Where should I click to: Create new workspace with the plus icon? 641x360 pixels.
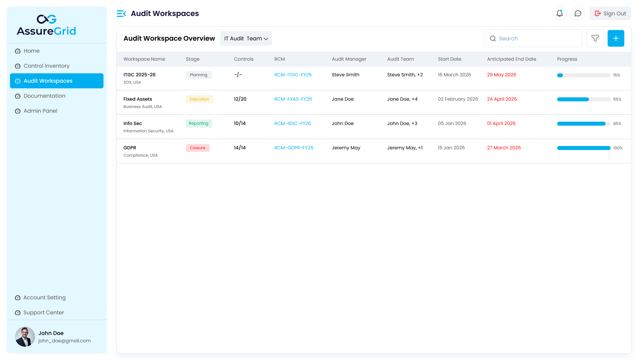point(616,38)
